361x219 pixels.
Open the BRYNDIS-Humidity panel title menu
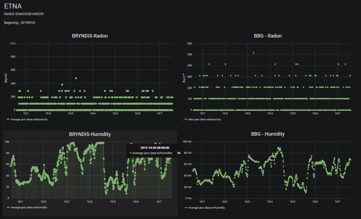click(90, 134)
